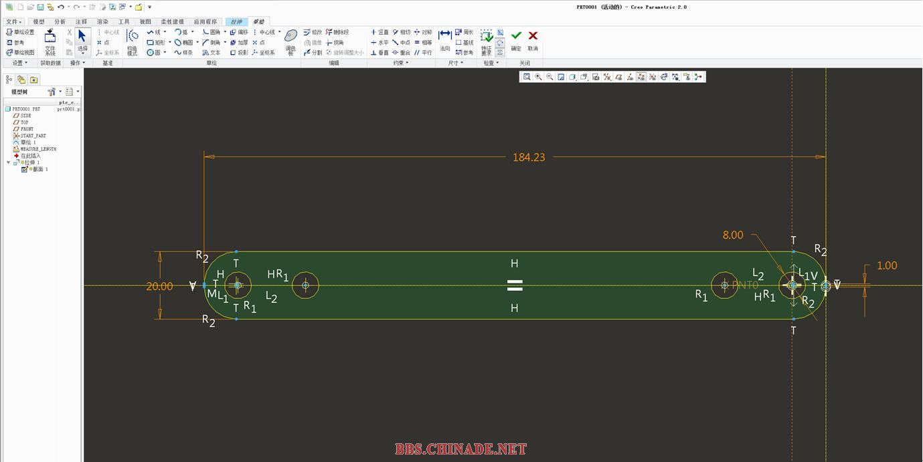Image resolution: width=923 pixels, height=462 pixels.
Task: Click the 20.00 height dimension
Action: (x=159, y=286)
